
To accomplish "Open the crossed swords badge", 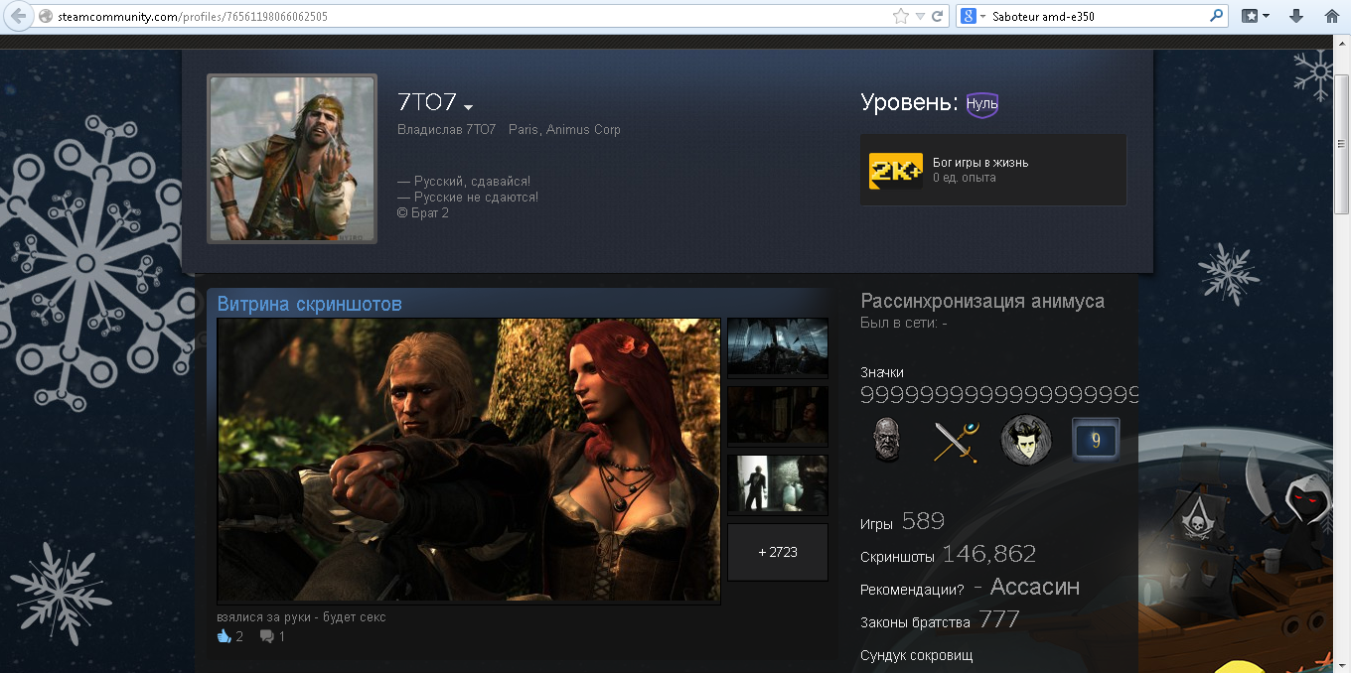I will pos(956,441).
